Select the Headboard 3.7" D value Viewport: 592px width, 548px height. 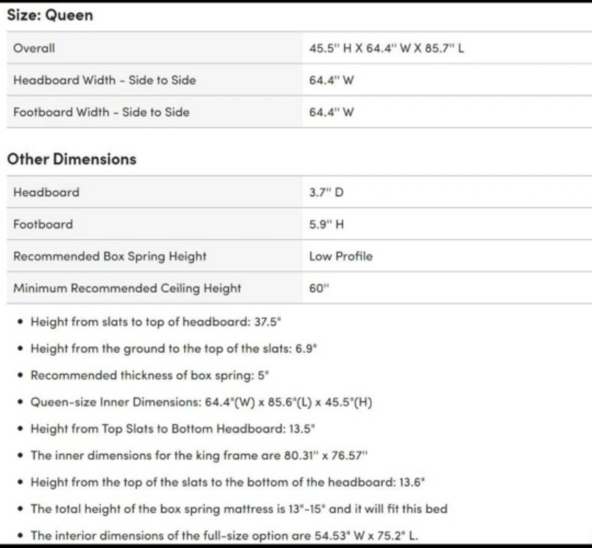pos(326,192)
